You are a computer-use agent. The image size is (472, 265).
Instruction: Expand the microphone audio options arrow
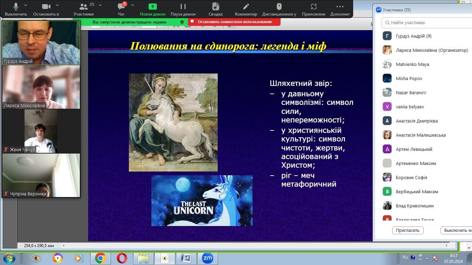click(26, 6)
